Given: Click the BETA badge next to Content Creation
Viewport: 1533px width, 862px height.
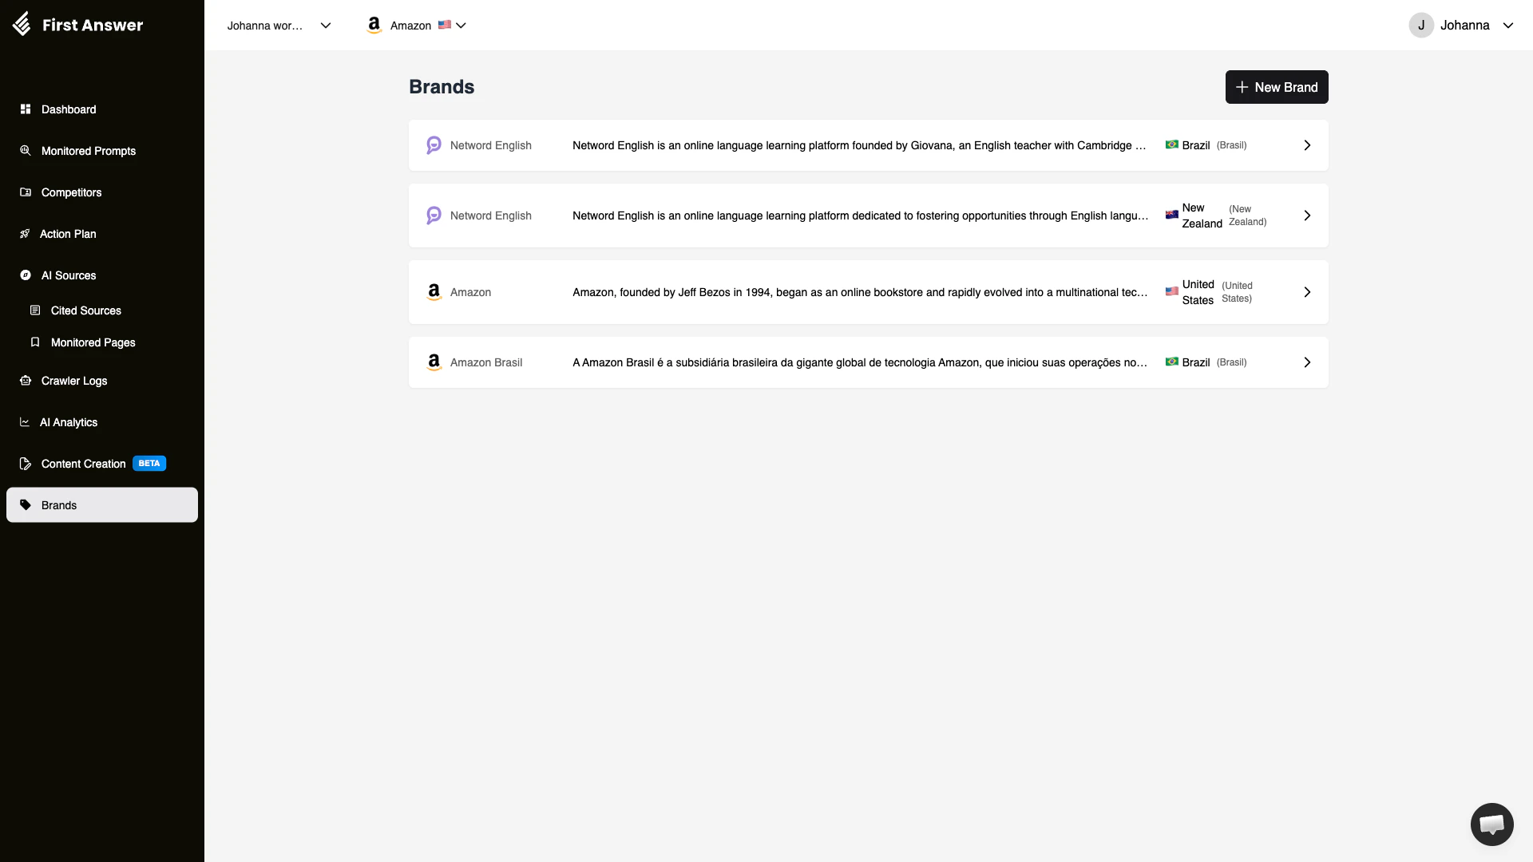Looking at the screenshot, I should (x=149, y=463).
